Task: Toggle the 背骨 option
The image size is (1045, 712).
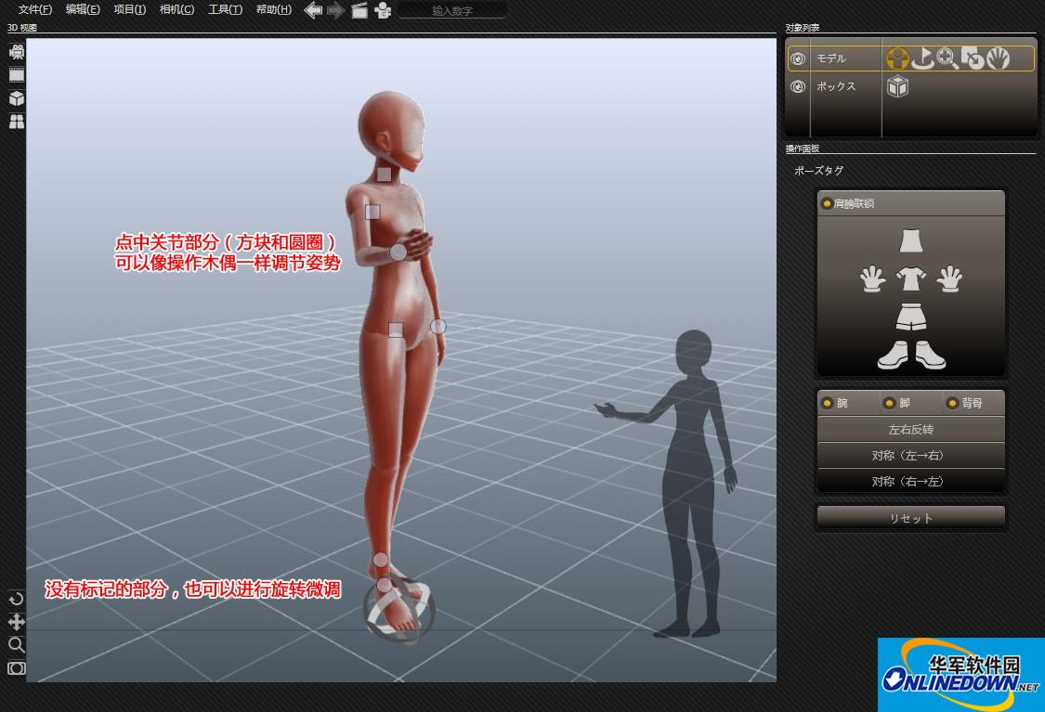Action: click(x=952, y=403)
